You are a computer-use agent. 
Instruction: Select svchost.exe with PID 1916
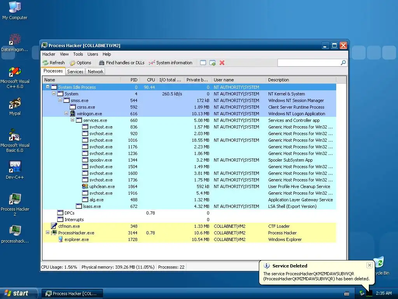tap(189, 193)
